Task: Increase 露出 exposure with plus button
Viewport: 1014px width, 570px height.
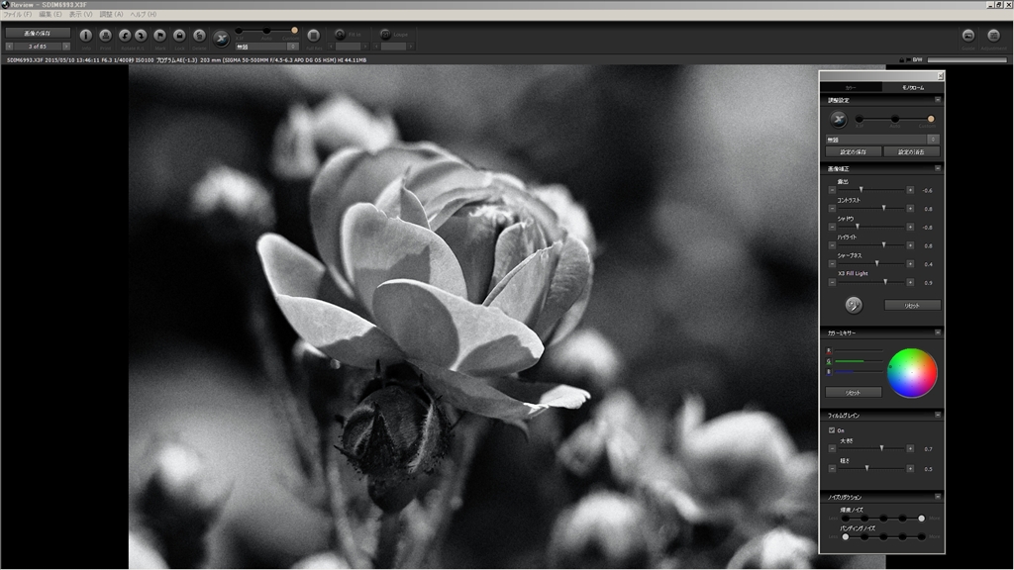Action: coord(910,190)
